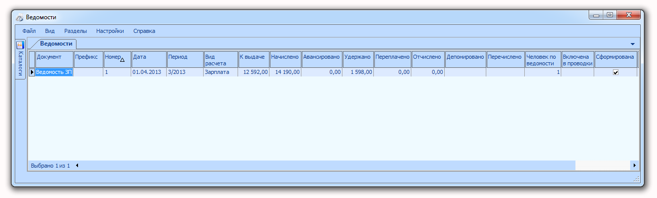The width and height of the screenshot is (657, 198).
Task: Open the Справка menu
Action: point(144,31)
